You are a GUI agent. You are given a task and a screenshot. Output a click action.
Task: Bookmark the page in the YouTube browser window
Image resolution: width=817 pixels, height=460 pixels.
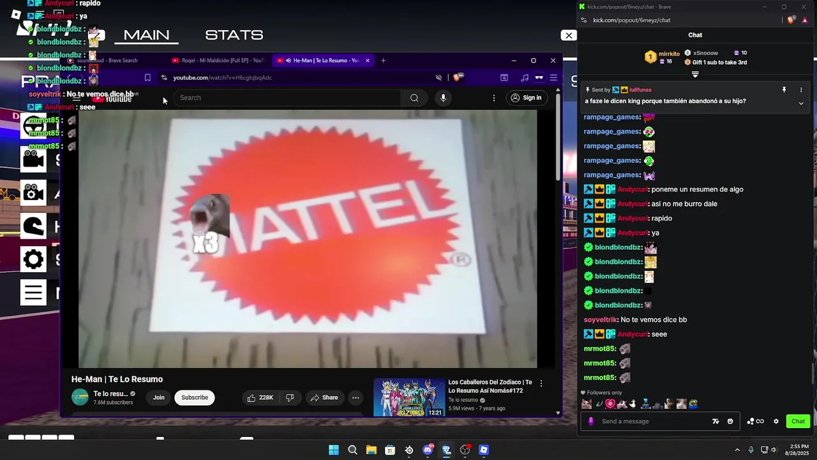[x=147, y=77]
